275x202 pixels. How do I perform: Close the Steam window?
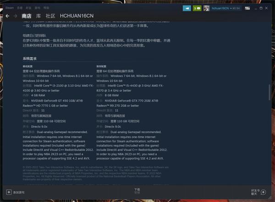266,8
